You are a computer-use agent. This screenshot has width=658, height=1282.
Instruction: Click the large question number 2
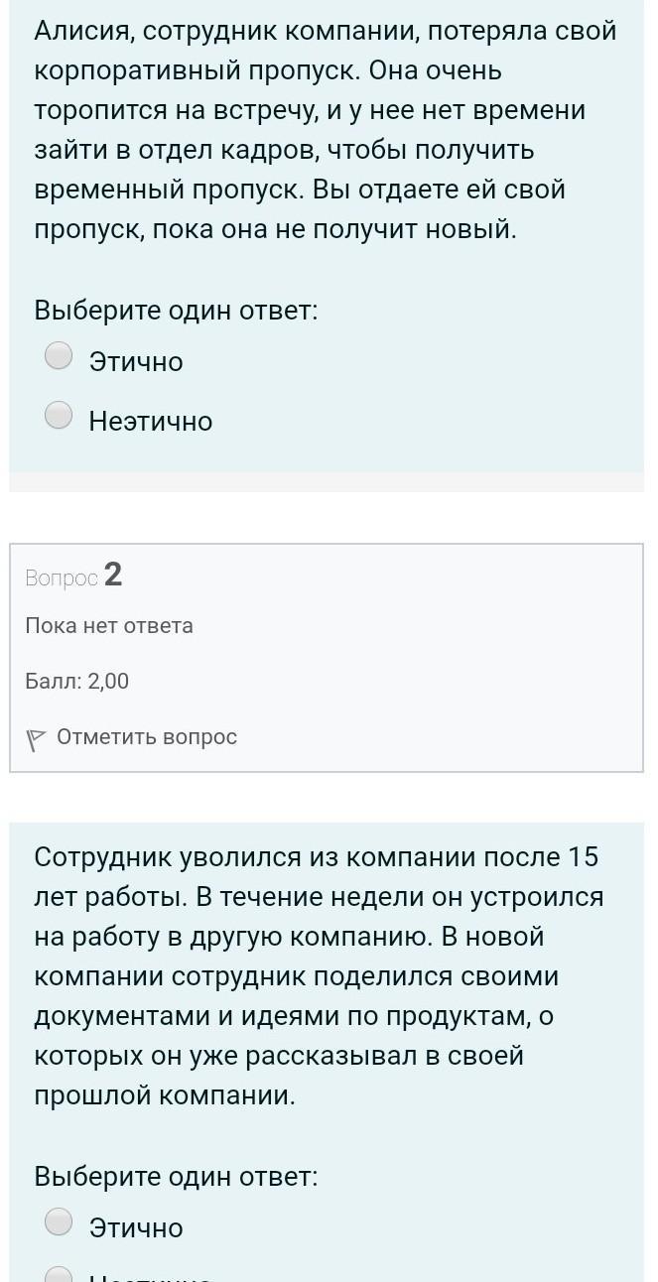113,575
